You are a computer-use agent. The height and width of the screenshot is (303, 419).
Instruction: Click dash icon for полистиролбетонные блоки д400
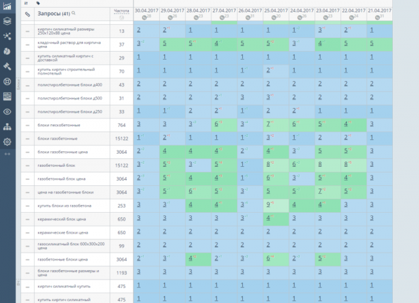[x=27, y=85]
